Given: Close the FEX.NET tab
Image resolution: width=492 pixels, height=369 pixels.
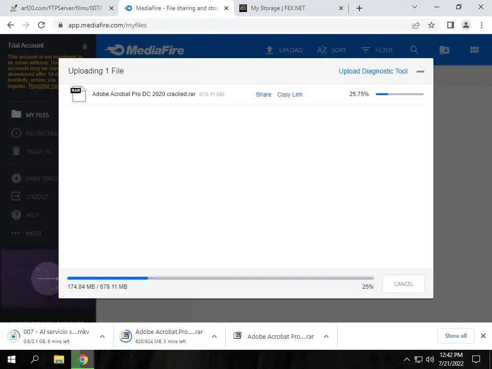Looking at the screenshot, I should (341, 9).
